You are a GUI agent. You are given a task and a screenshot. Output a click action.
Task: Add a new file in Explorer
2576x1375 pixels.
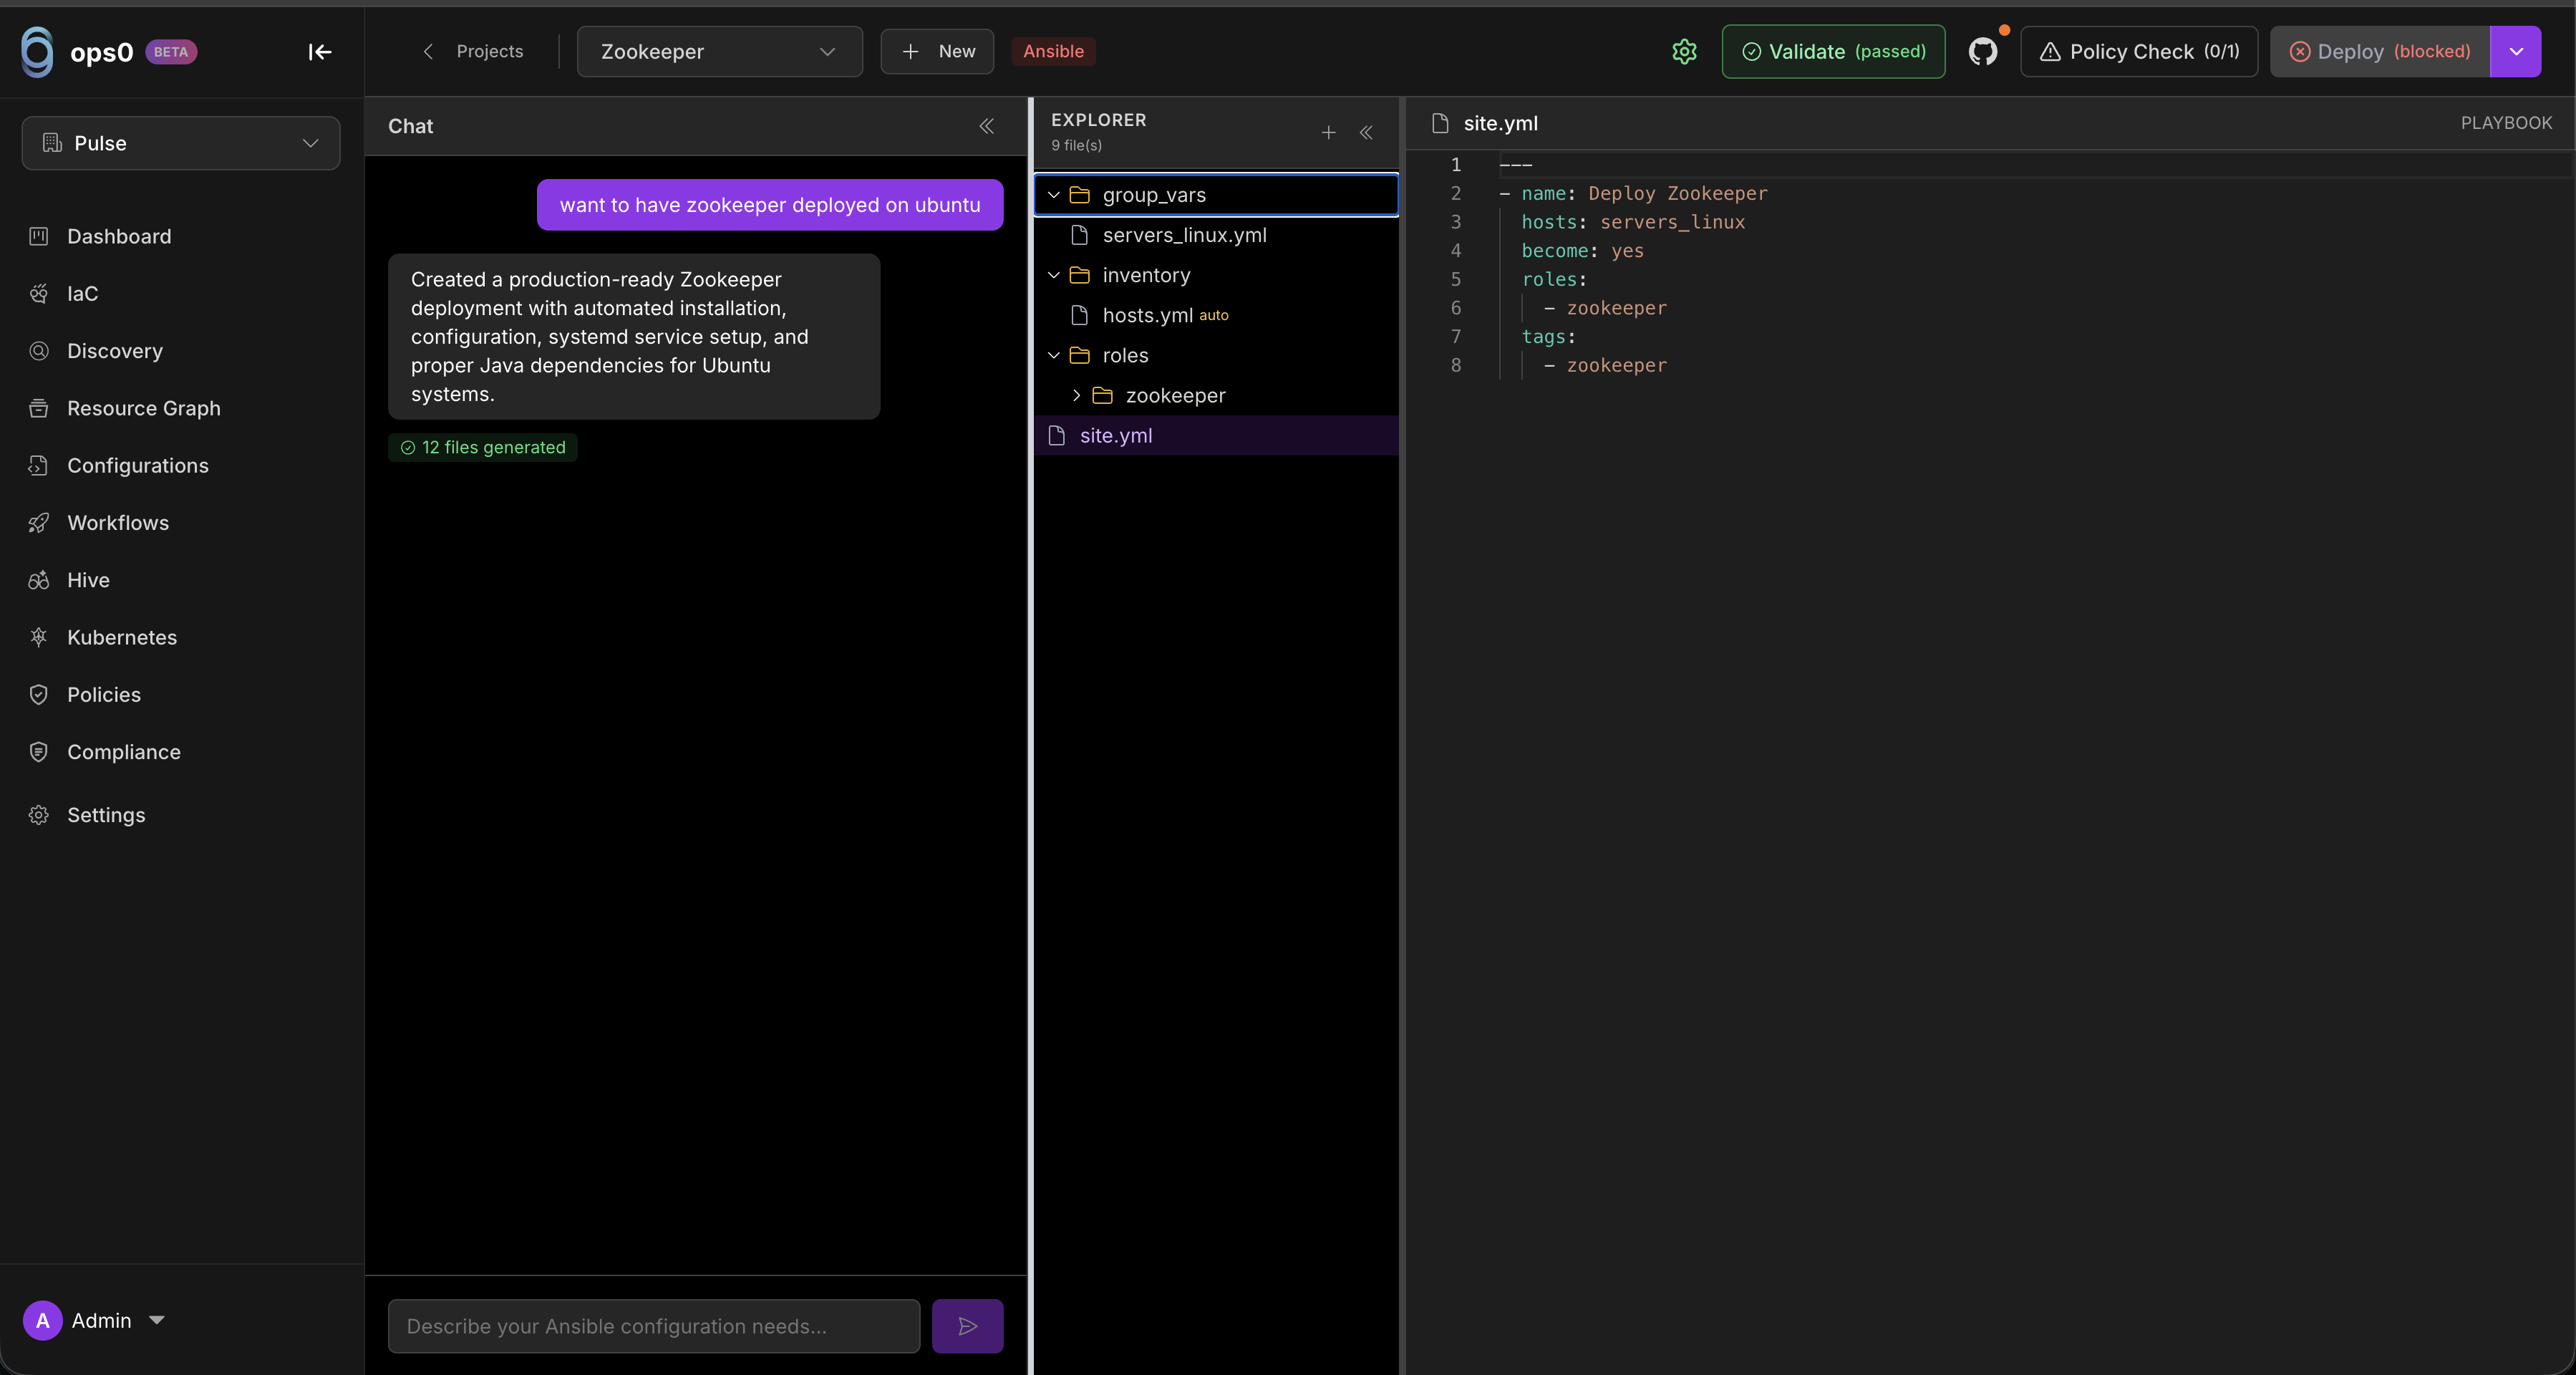pyautogui.click(x=1328, y=132)
